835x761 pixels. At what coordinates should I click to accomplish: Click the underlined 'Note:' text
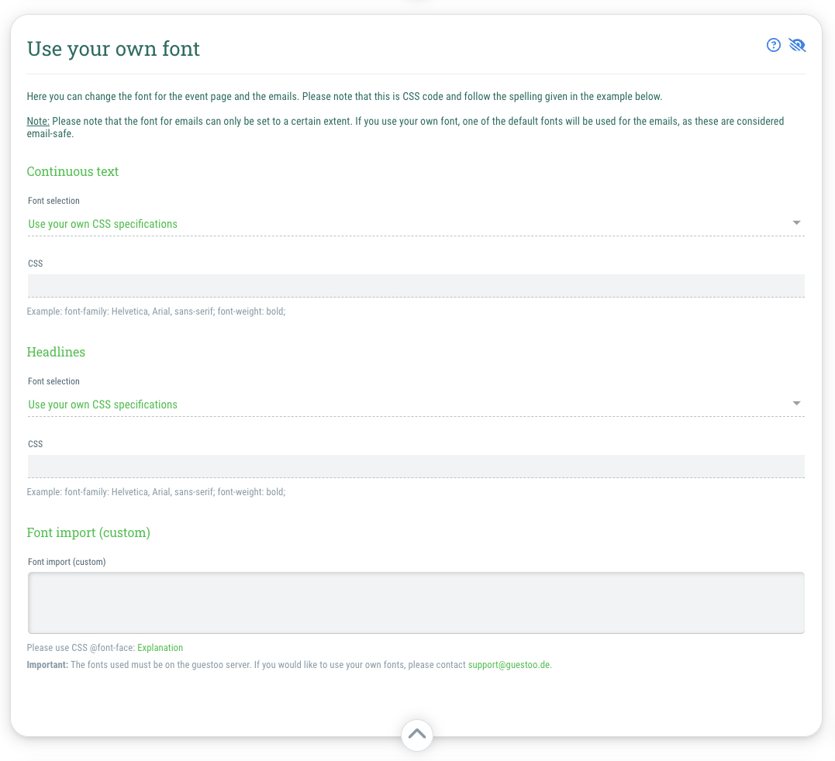point(38,122)
